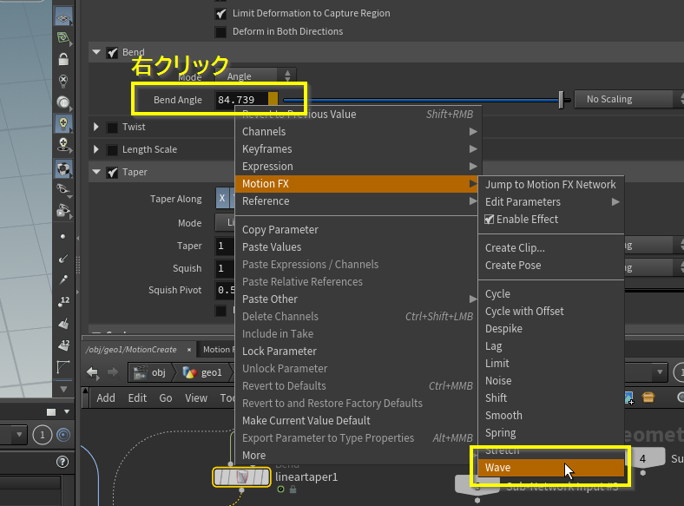This screenshot has width=684, height=506.
Task: Click the padlock lock-camera icon
Action: pos(63,59)
